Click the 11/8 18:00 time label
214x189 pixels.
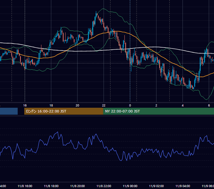click(51, 186)
